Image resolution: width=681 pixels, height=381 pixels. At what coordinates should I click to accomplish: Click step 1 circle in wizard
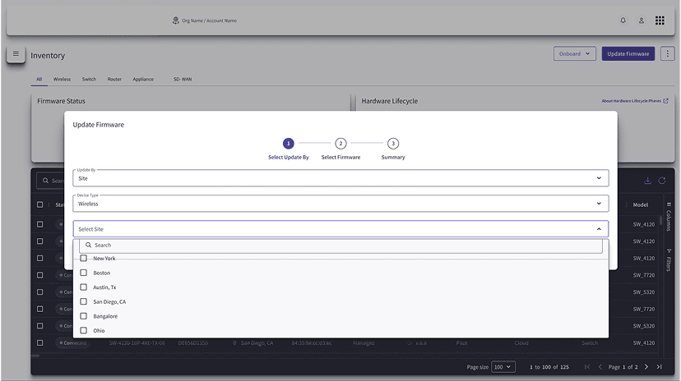point(289,144)
